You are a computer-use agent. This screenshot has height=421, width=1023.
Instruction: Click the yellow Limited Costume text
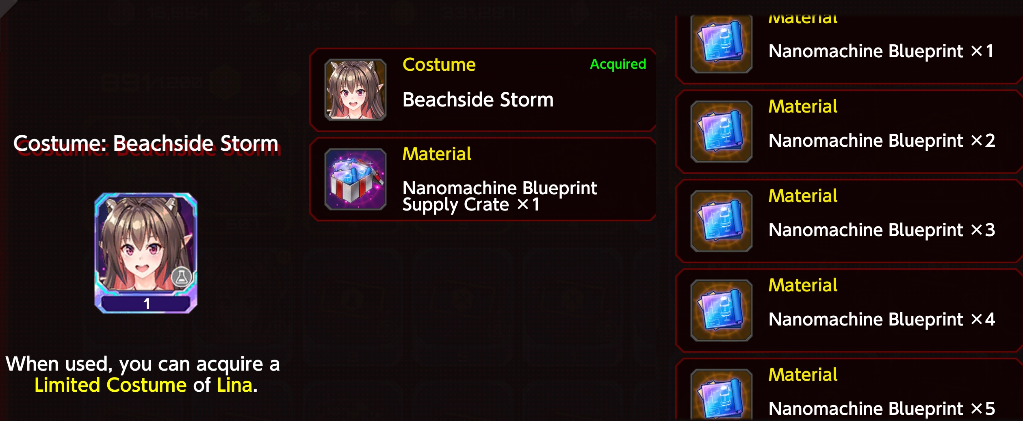click(x=111, y=385)
